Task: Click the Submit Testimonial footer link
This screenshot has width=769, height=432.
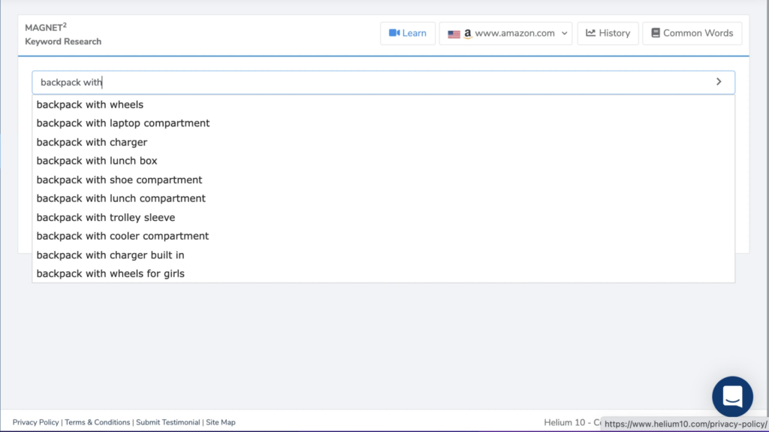Action: pyautogui.click(x=168, y=422)
